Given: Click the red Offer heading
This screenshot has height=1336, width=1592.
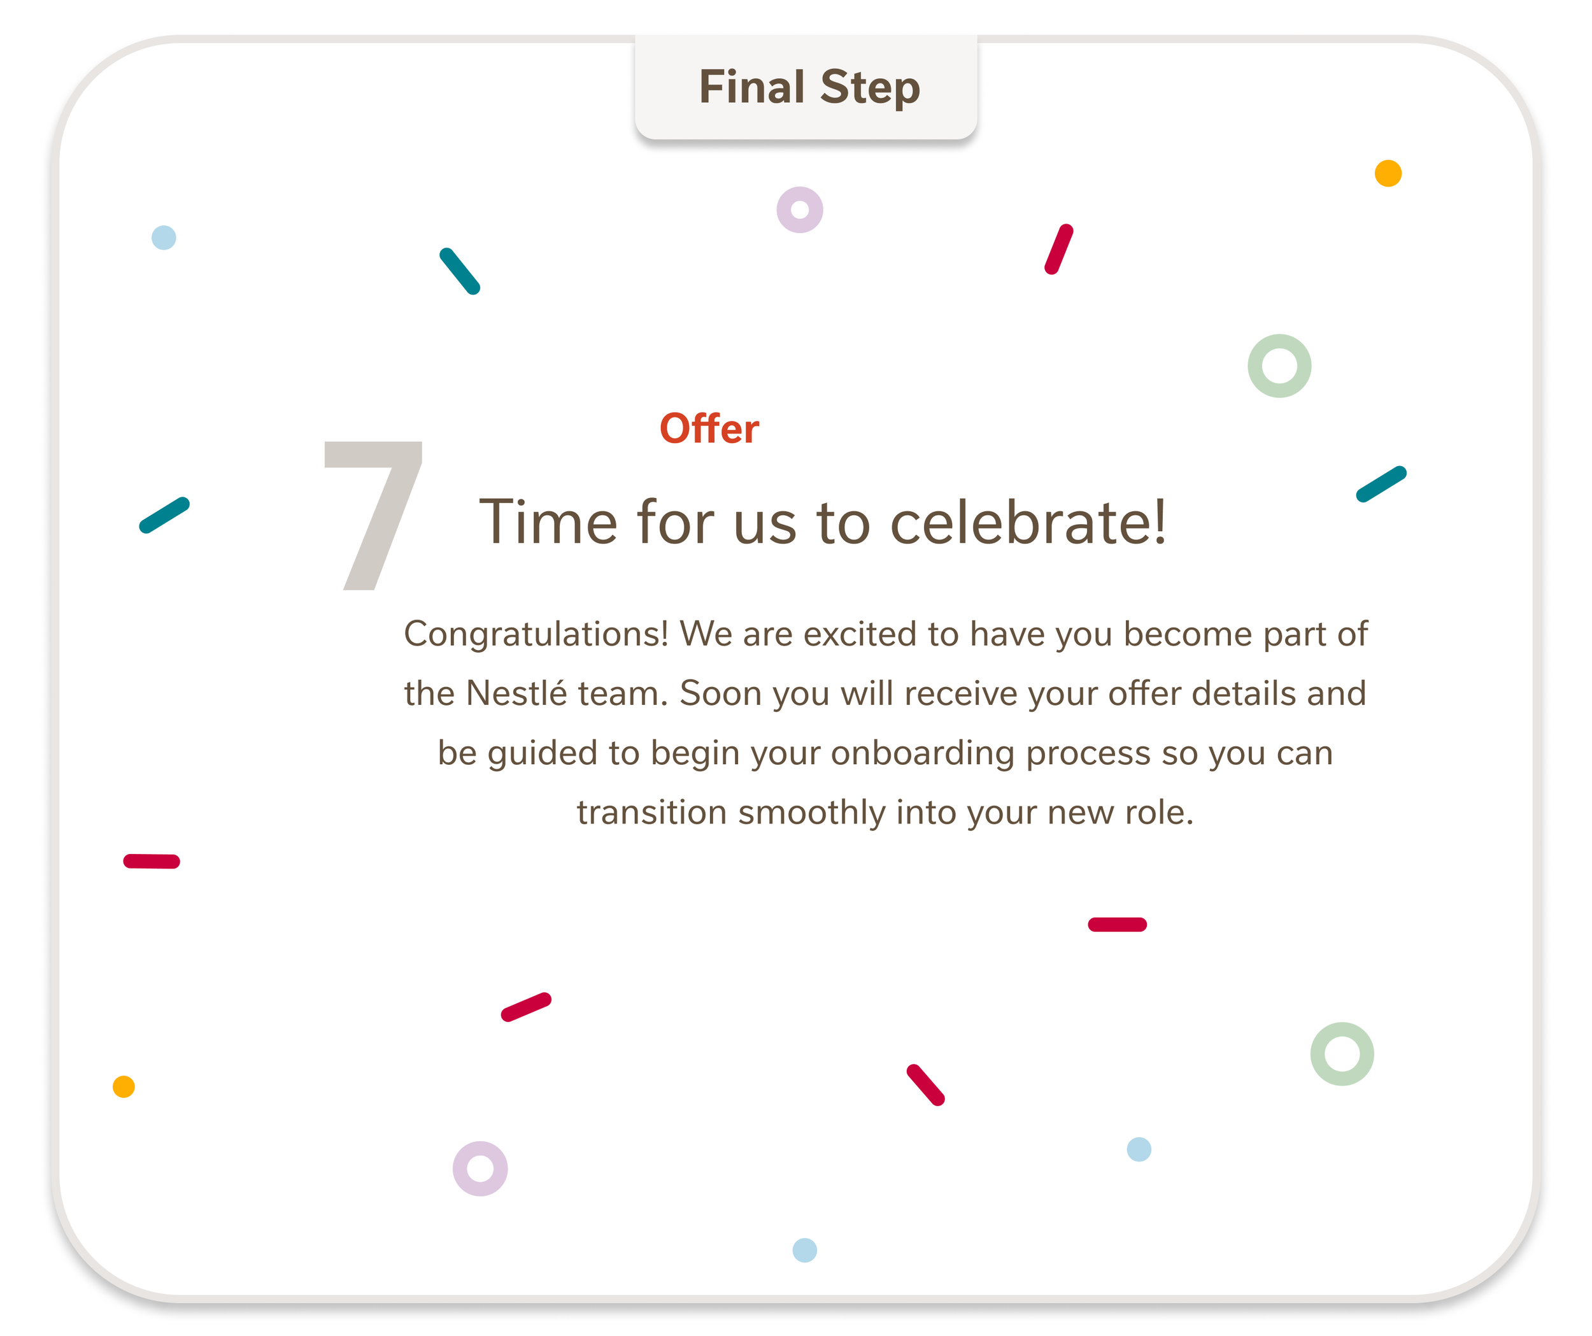Looking at the screenshot, I should click(x=709, y=429).
